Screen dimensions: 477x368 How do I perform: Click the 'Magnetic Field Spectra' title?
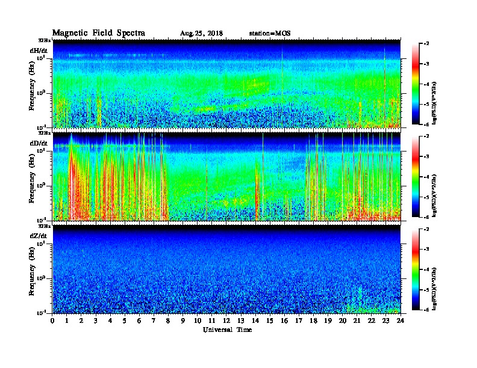[x=99, y=33]
